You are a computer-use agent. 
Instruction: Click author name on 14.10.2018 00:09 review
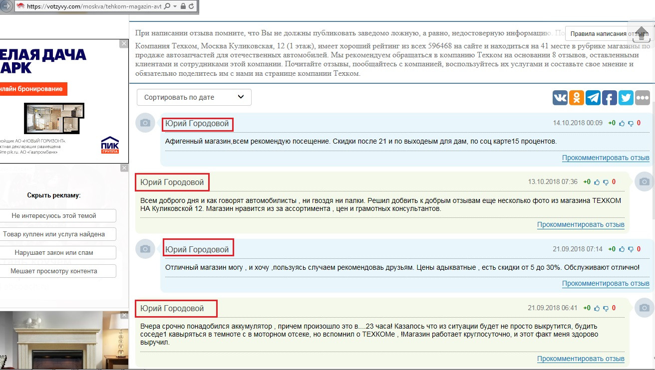[197, 124]
